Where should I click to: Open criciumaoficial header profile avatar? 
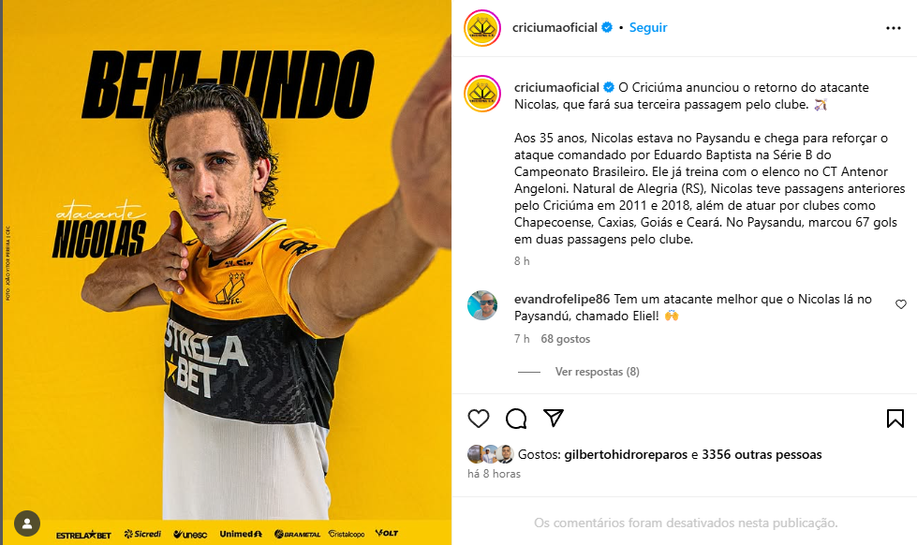pyautogui.click(x=482, y=28)
